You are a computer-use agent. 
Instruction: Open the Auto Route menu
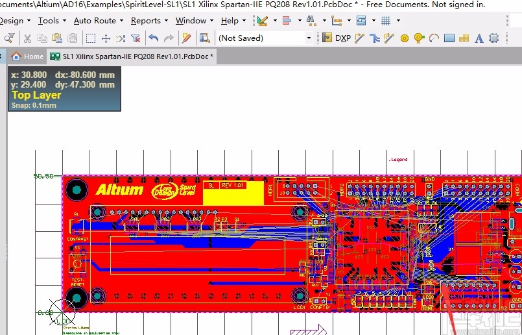[99, 21]
